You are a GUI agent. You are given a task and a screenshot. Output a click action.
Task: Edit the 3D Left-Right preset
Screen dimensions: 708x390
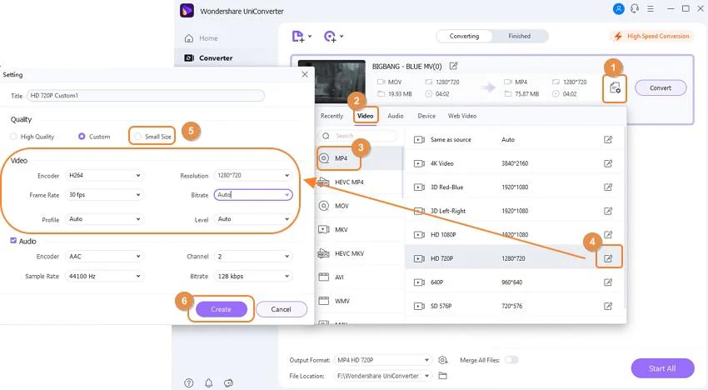click(x=608, y=211)
